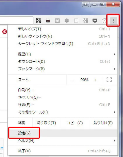Minimize the Chrome window
The height and width of the screenshot is (157, 123).
coord(94,4)
